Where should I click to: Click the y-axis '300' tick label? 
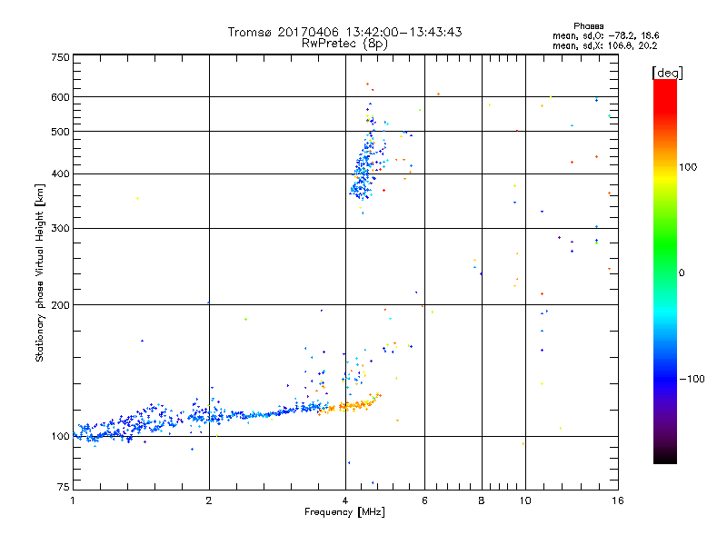coord(60,228)
